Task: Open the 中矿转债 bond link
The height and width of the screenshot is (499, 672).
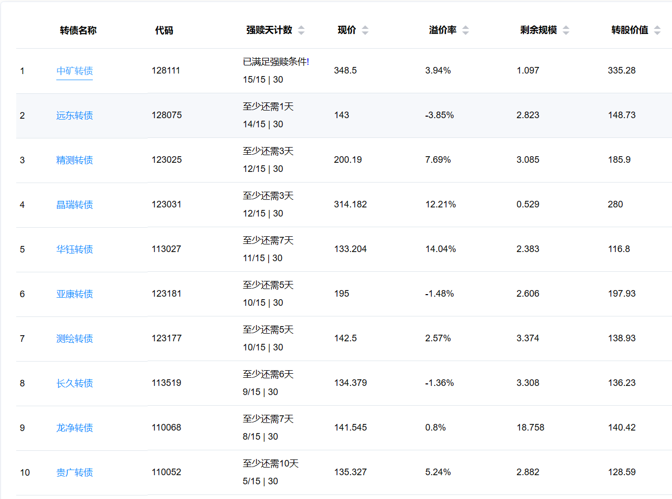Action: [75, 71]
